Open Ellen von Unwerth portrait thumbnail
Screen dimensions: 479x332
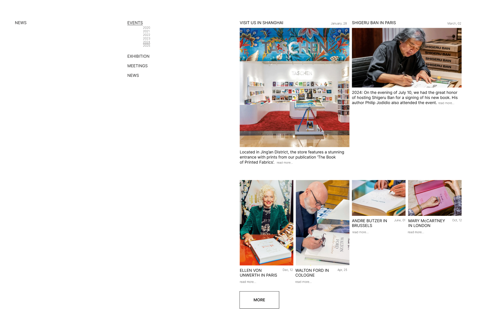266,223
